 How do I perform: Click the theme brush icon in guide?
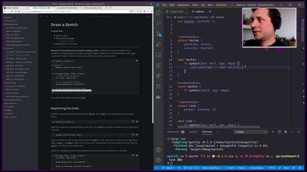click(x=47, y=17)
